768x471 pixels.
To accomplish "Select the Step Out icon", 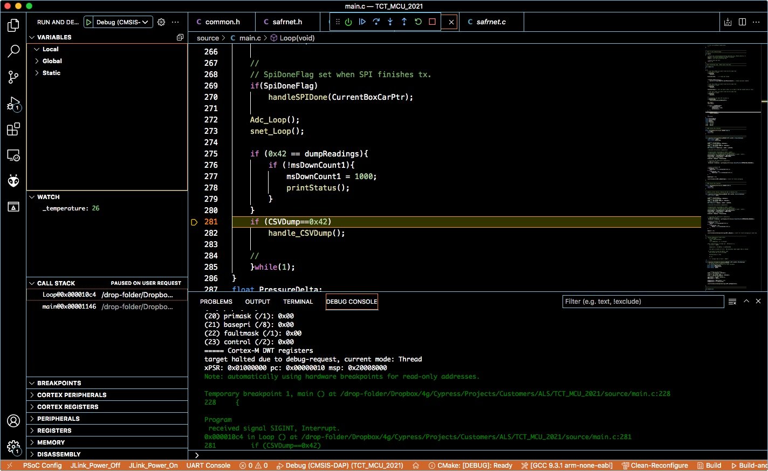I will 403,22.
